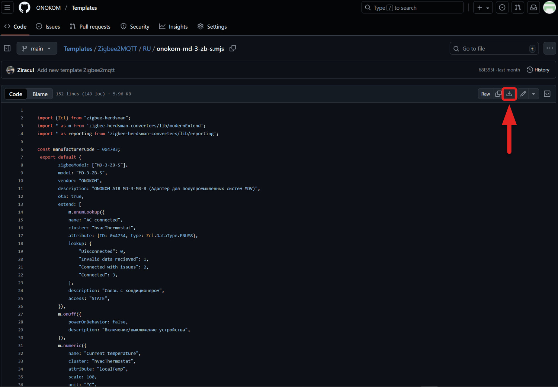The height and width of the screenshot is (387, 558).
Task: Click inside the Go to file field
Action: [491, 48]
